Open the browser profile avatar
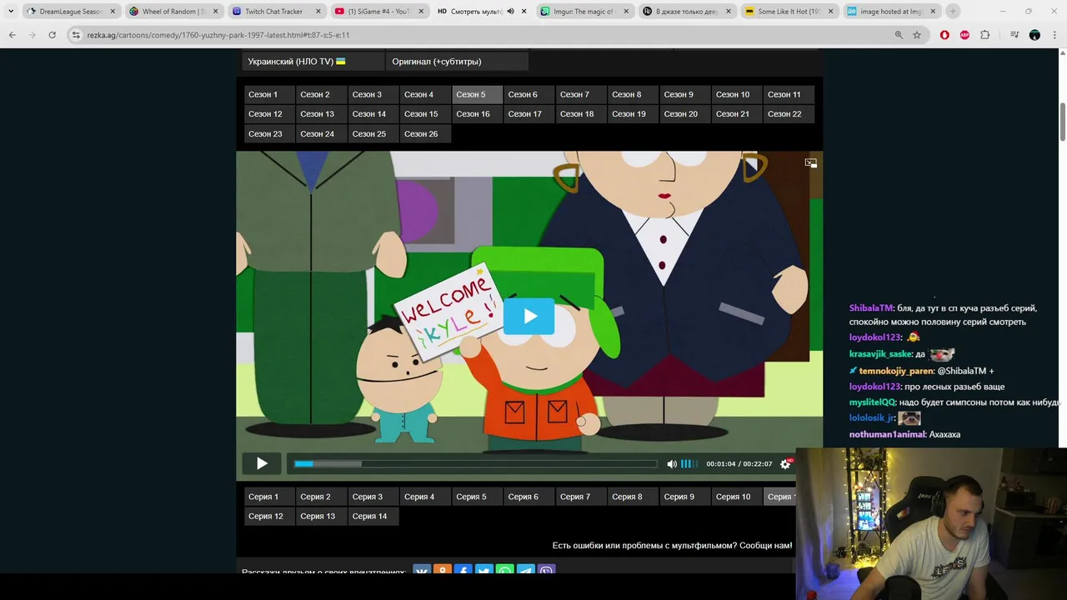1067x600 pixels. [1034, 35]
